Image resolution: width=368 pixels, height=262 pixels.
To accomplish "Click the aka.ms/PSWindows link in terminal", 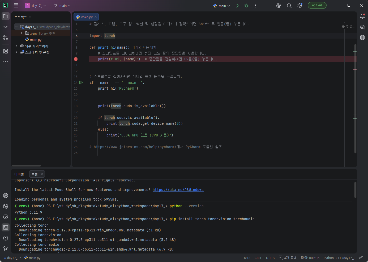I will pyautogui.click(x=178, y=190).
